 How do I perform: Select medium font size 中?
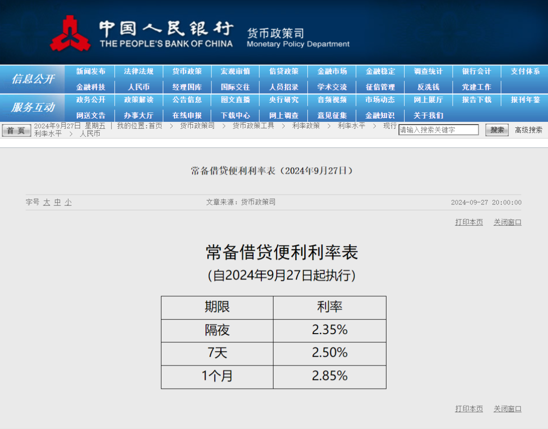(57, 202)
